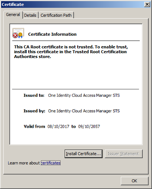
Task: Click the valid from date 08/10/2017
Action: tap(58, 126)
